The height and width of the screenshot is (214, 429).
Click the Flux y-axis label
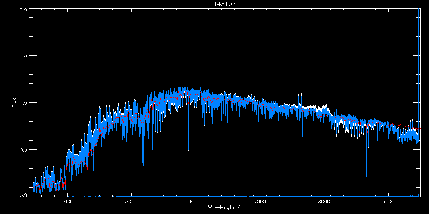pyautogui.click(x=15, y=102)
